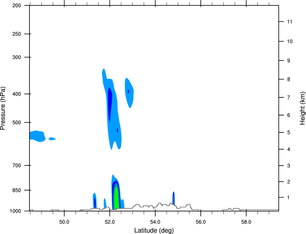Click latitude tick label 54.0
Viewport: 306px width, 234px height.
(x=156, y=222)
